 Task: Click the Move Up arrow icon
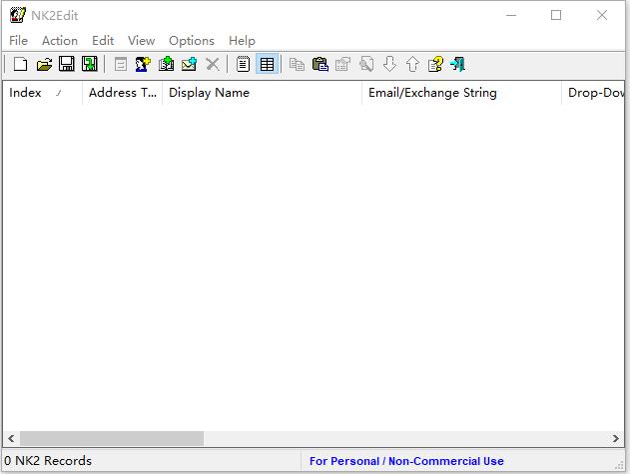coord(412,64)
